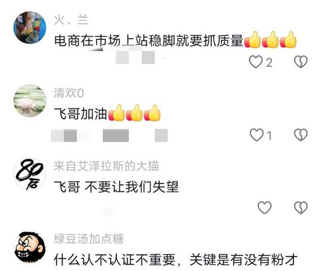324x271 pixels.
Task: Open username 火、兰
Action: click(x=71, y=20)
